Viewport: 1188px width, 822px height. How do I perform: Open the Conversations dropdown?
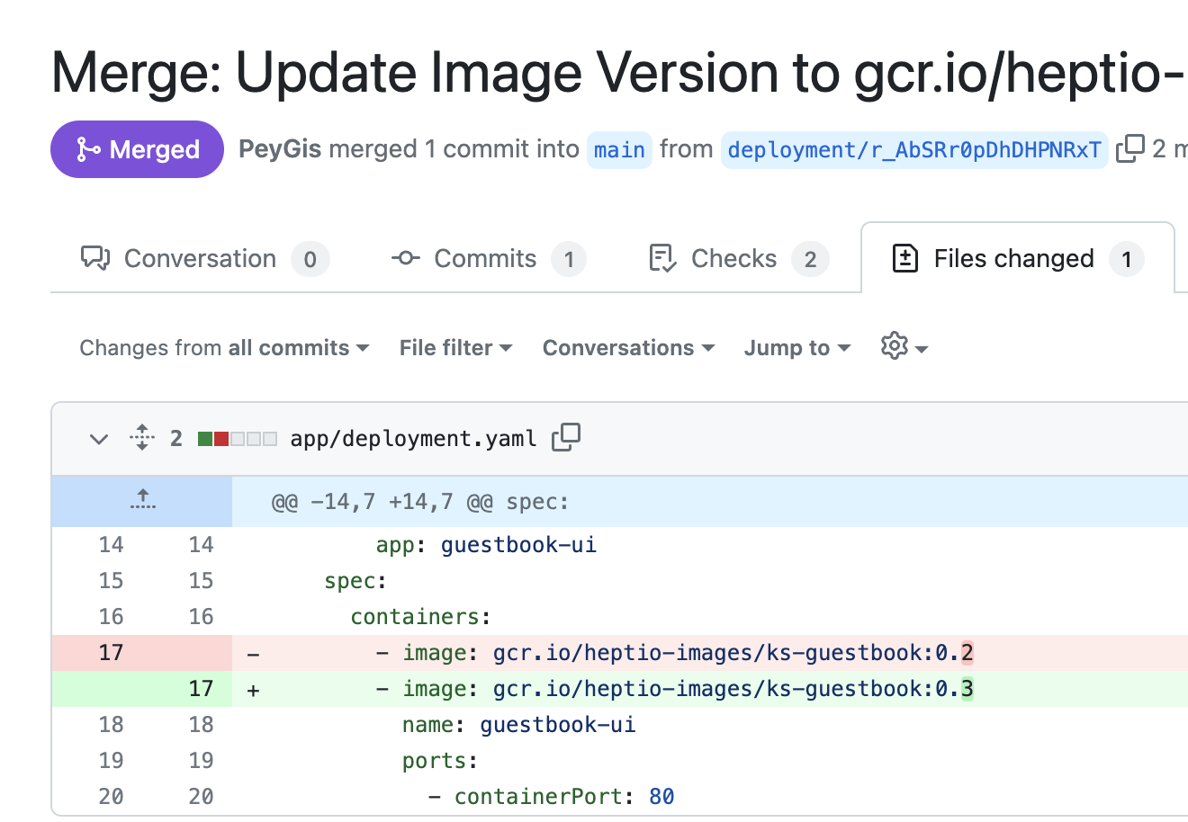coord(628,348)
